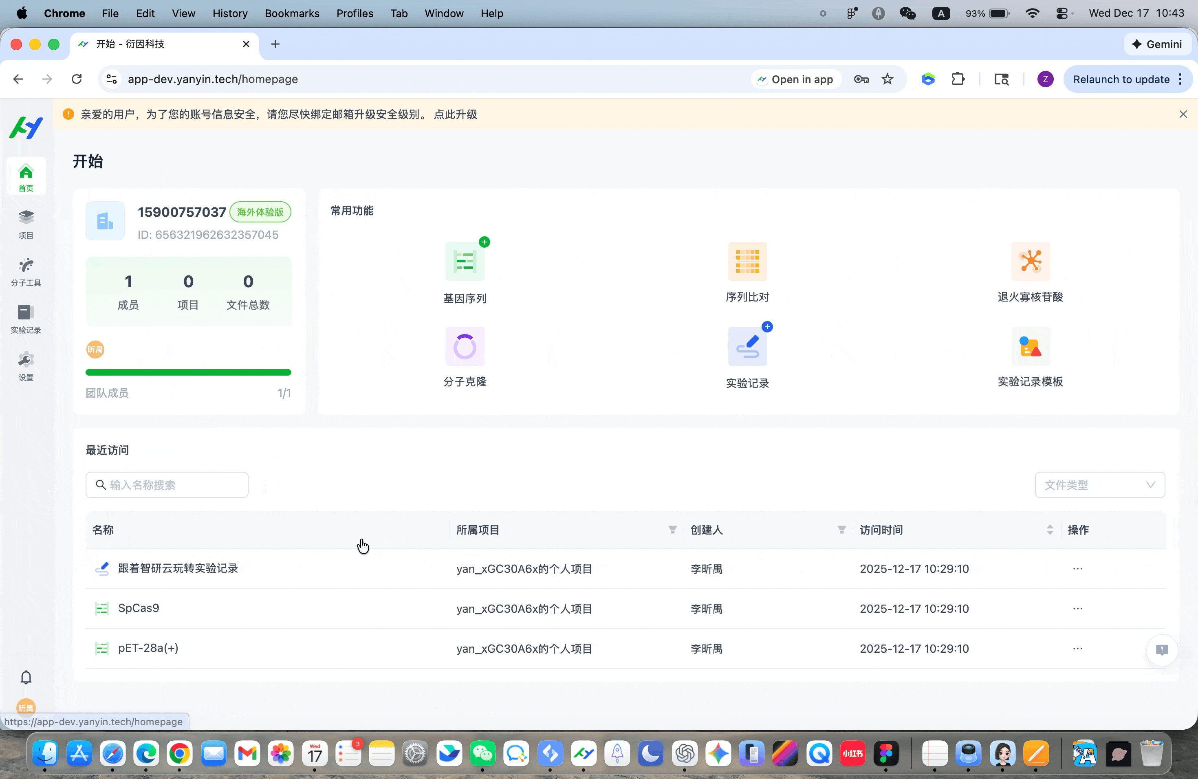Open the 所属项目 column filter
The height and width of the screenshot is (779, 1198).
click(672, 529)
